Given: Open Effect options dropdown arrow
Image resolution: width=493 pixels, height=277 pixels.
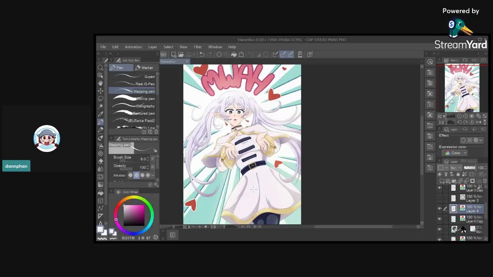Looking at the screenshot, I should point(481,140).
